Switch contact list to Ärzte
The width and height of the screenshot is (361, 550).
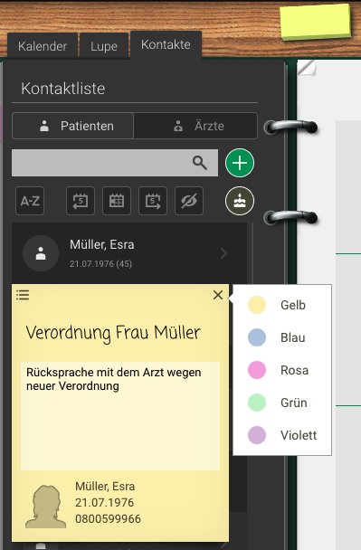pos(195,126)
